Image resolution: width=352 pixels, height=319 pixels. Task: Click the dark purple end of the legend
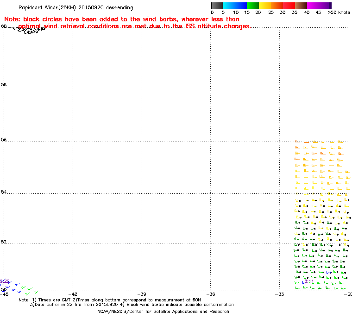[330, 6]
